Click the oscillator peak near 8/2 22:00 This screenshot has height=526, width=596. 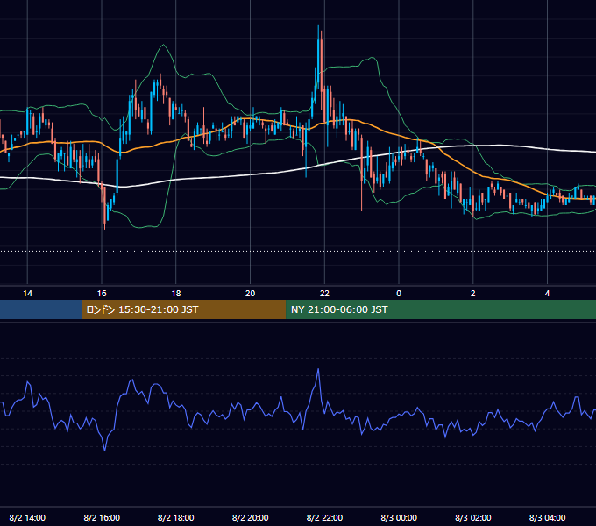(318, 369)
